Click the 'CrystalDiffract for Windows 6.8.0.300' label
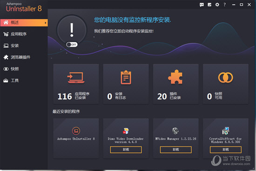 tap(225, 140)
